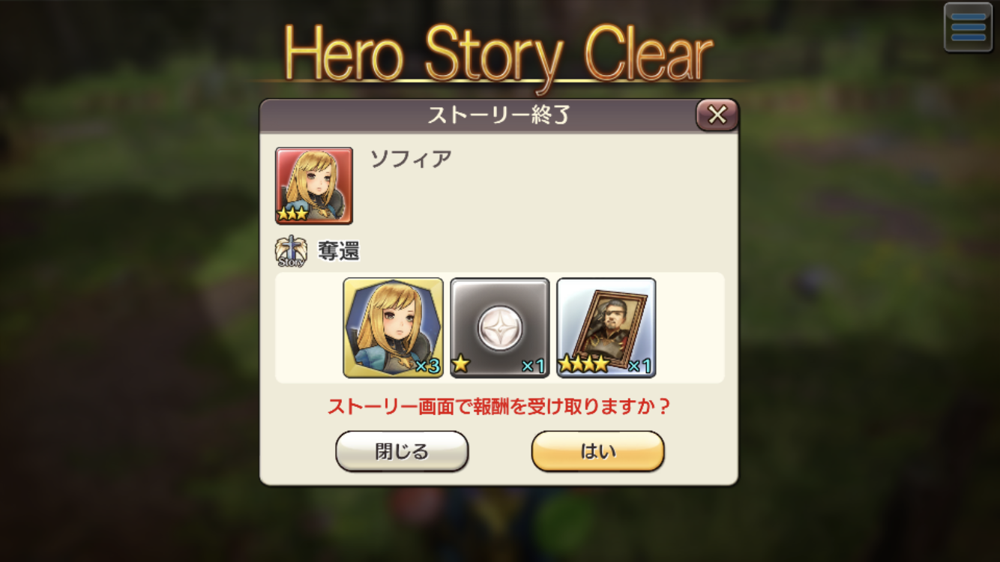The width and height of the screenshot is (1000, 562).
Task: Confirm with the はい button
Action: point(598,451)
